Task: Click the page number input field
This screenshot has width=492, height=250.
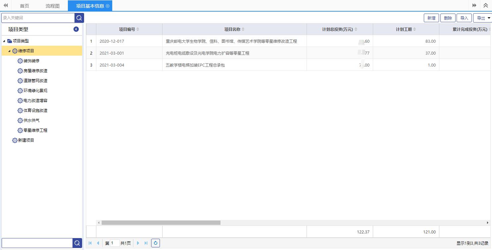Action: [115, 243]
